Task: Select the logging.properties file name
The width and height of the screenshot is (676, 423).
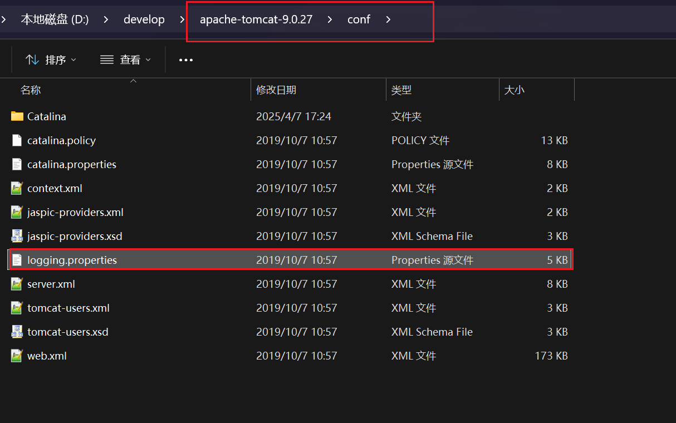Action: pyautogui.click(x=72, y=260)
